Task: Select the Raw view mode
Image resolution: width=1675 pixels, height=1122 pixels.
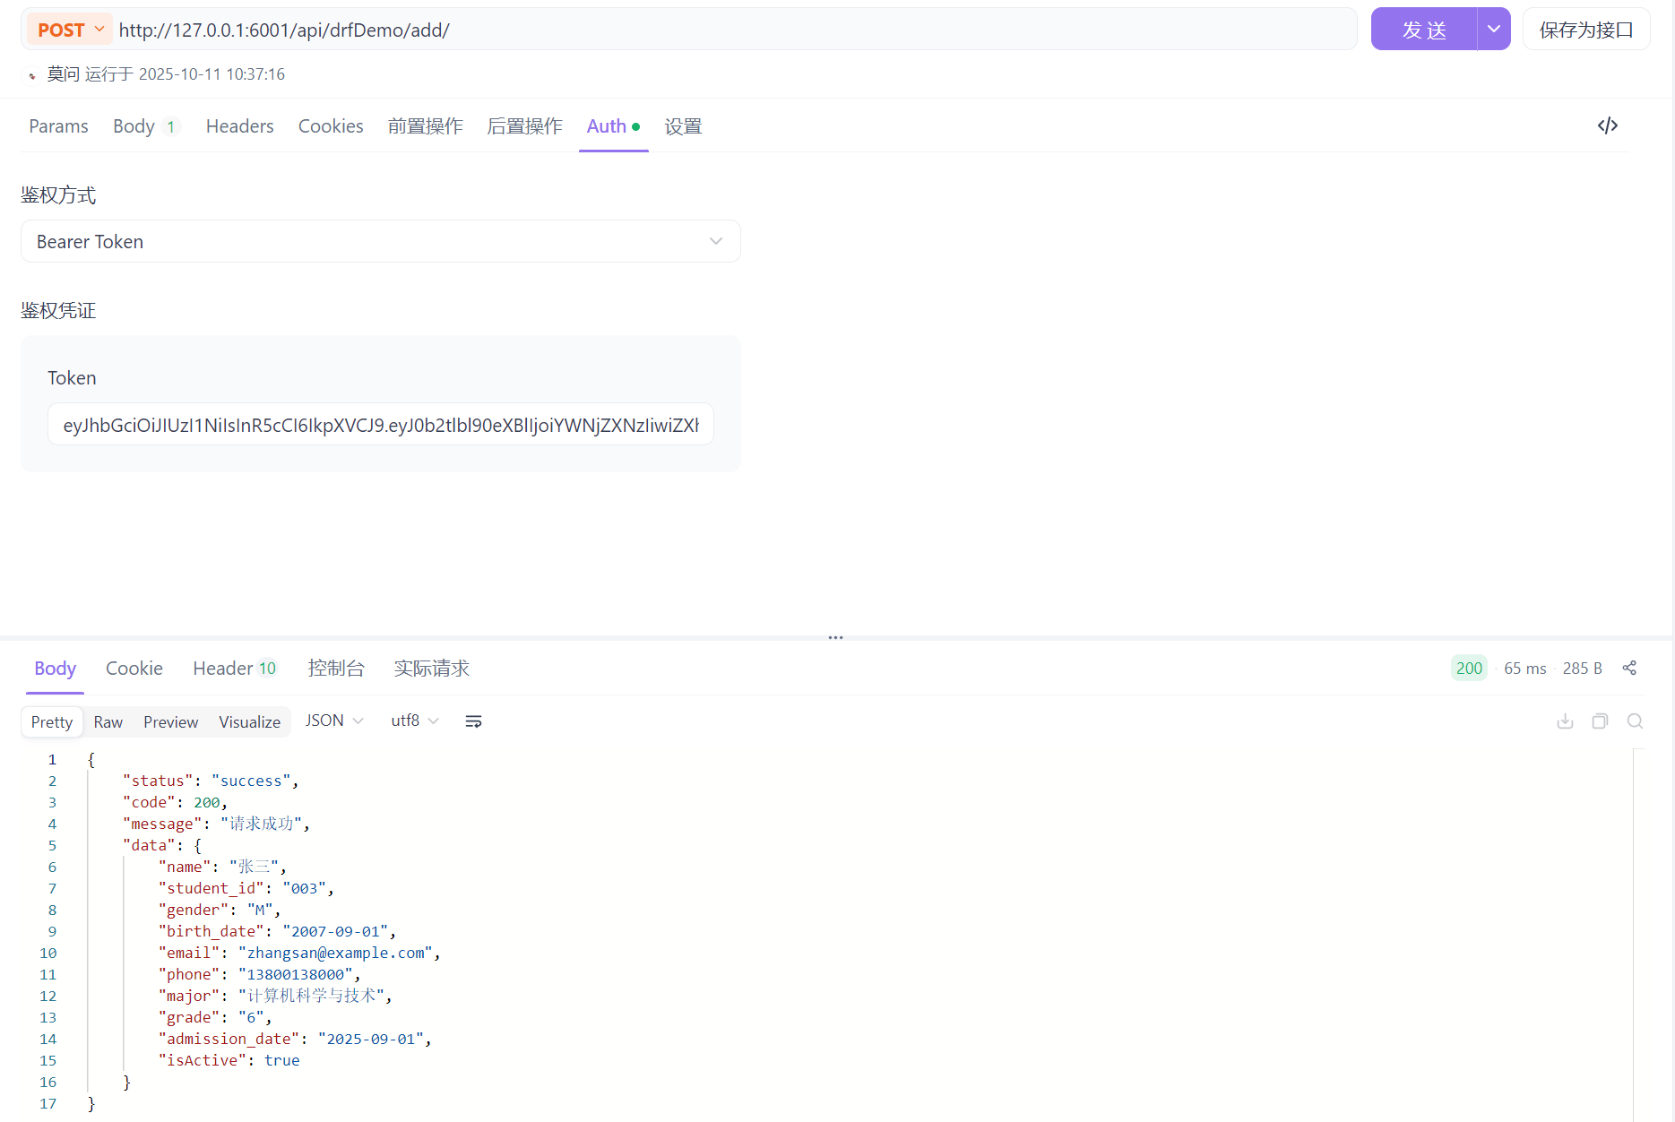Action: tap(108, 721)
